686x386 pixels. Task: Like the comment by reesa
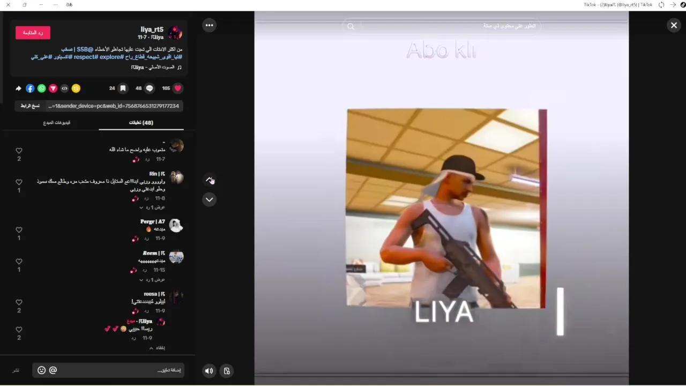(x=19, y=302)
